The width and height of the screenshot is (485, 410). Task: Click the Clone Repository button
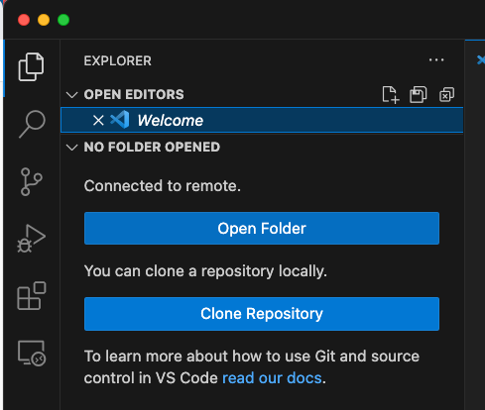point(262,314)
